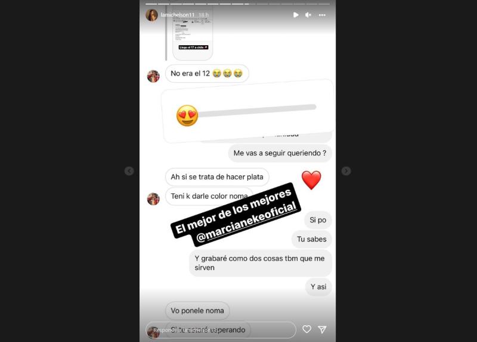The height and width of the screenshot is (342, 477).
Task: Open the three-dots more options menu
Action: click(x=322, y=15)
